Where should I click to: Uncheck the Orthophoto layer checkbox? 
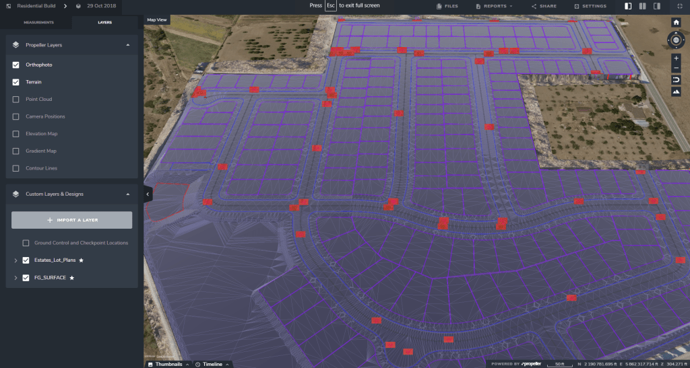tap(16, 65)
